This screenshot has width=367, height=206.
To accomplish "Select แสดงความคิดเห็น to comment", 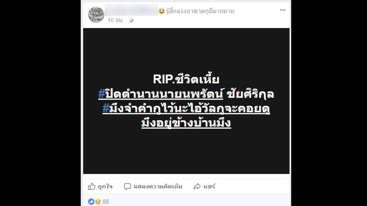I will coord(158,186).
